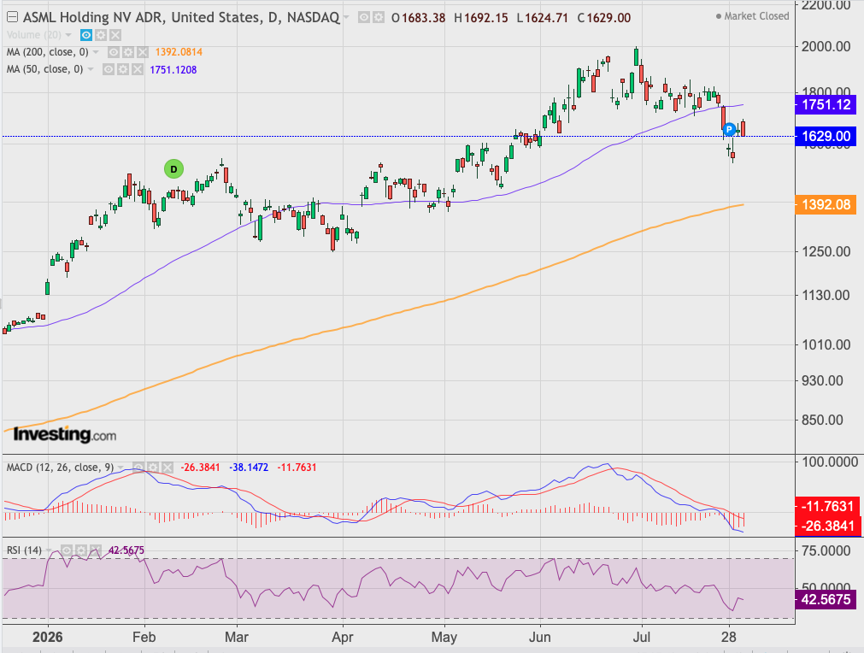Hide the MA (50, close, 0) line
This screenshot has height=653, width=864.
point(109,69)
